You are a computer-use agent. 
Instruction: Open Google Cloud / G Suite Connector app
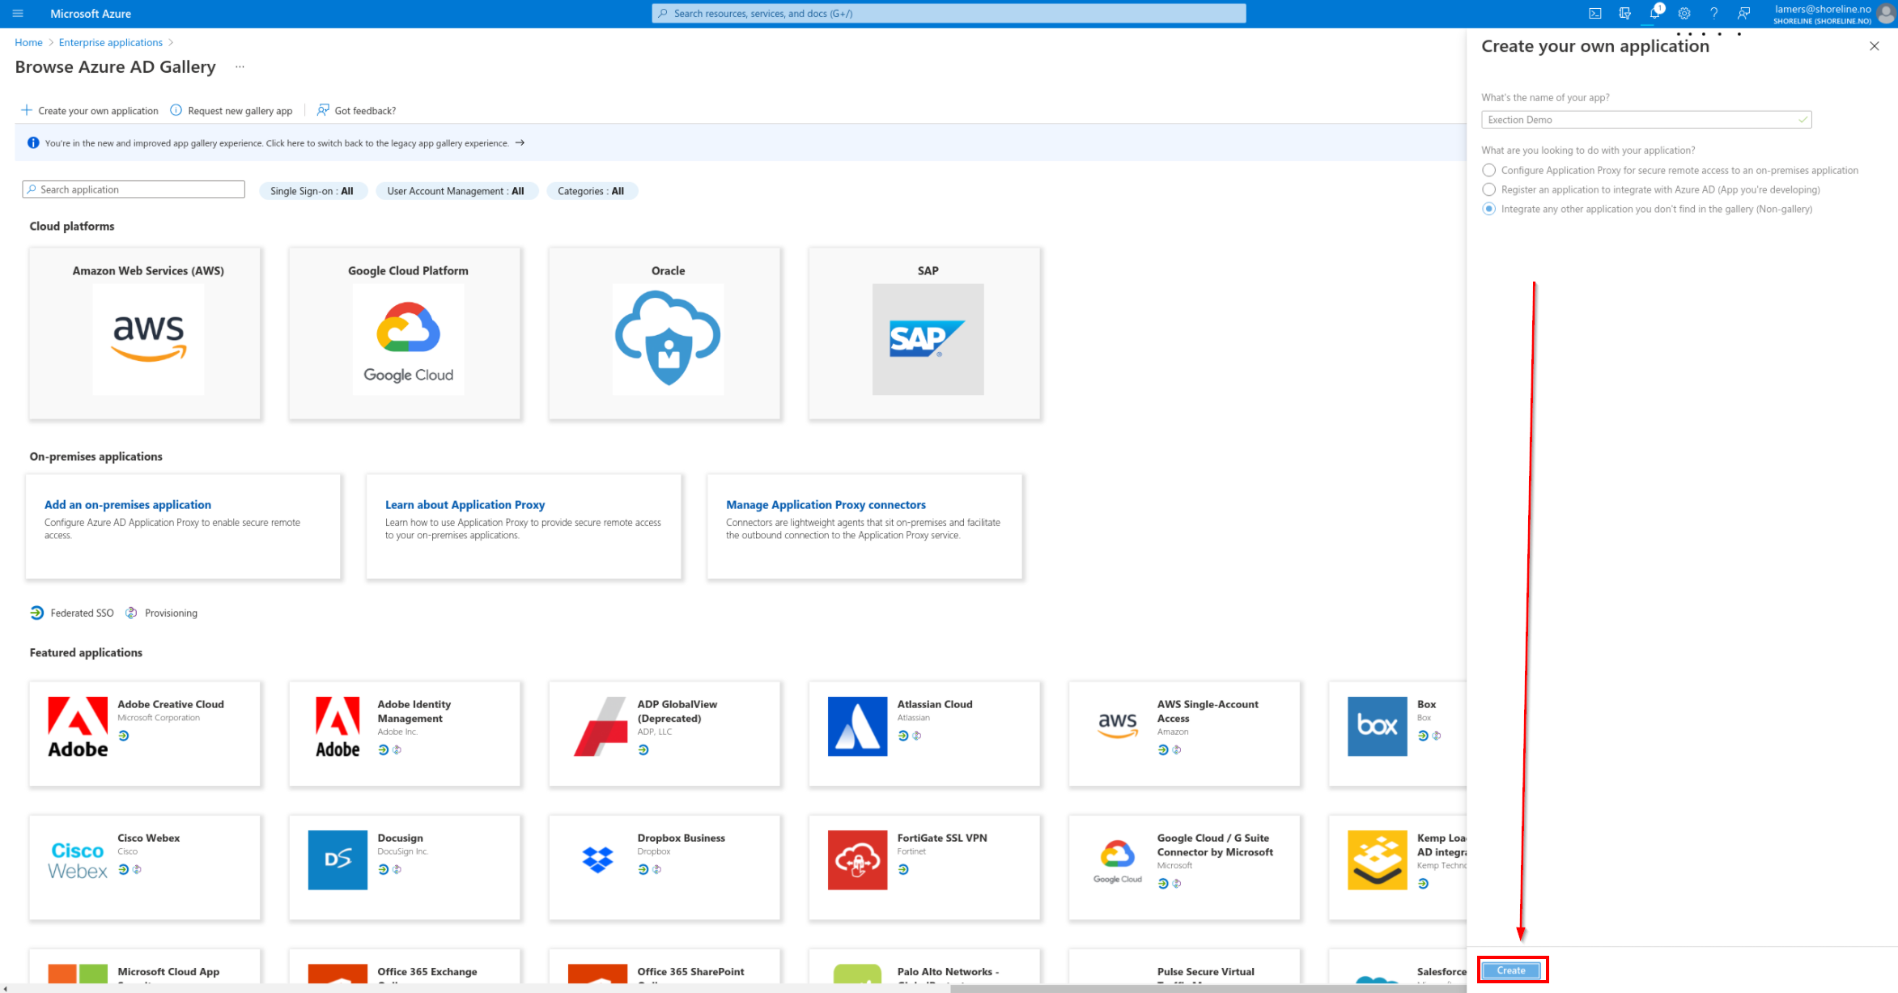(1184, 867)
